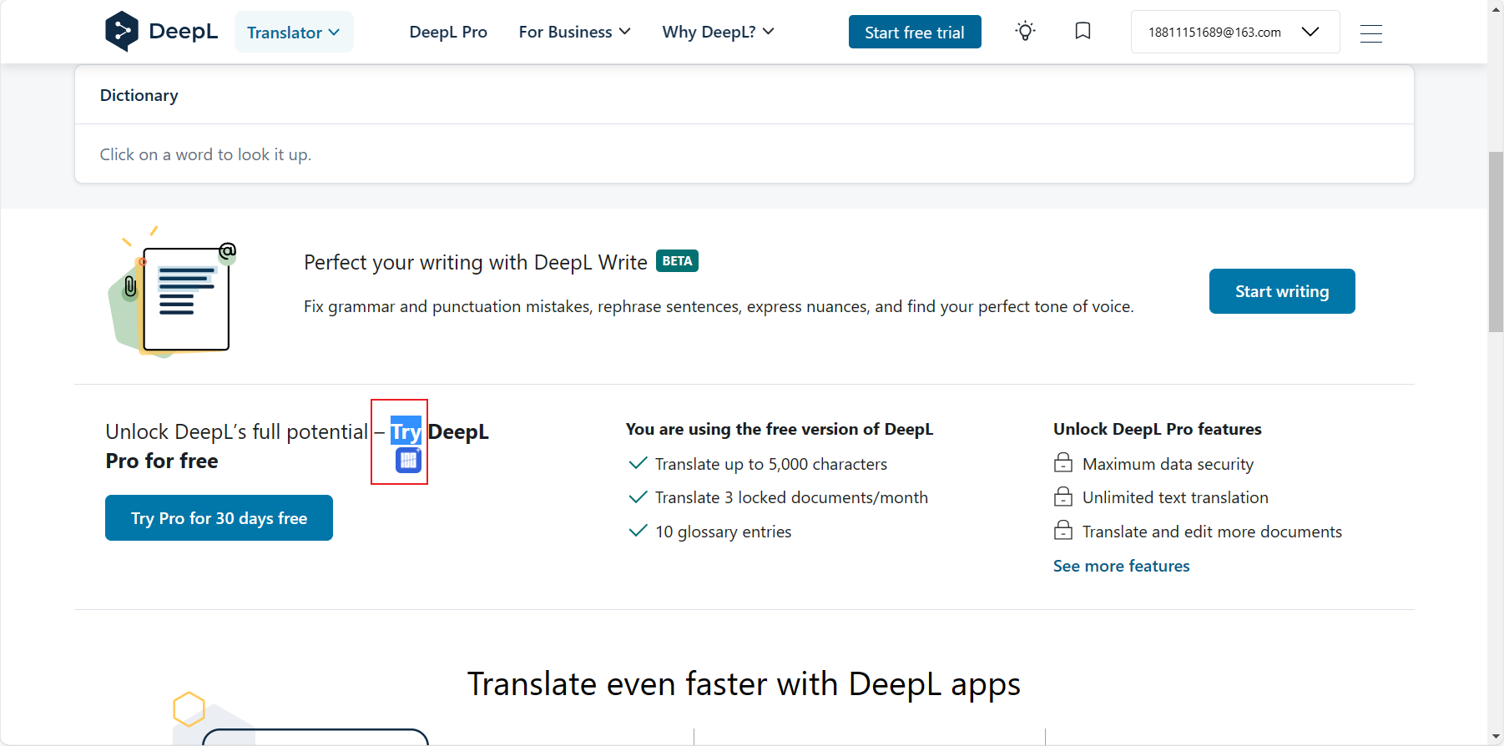Click the Start free trial button
Screen dimensions: 1504x746
(914, 33)
